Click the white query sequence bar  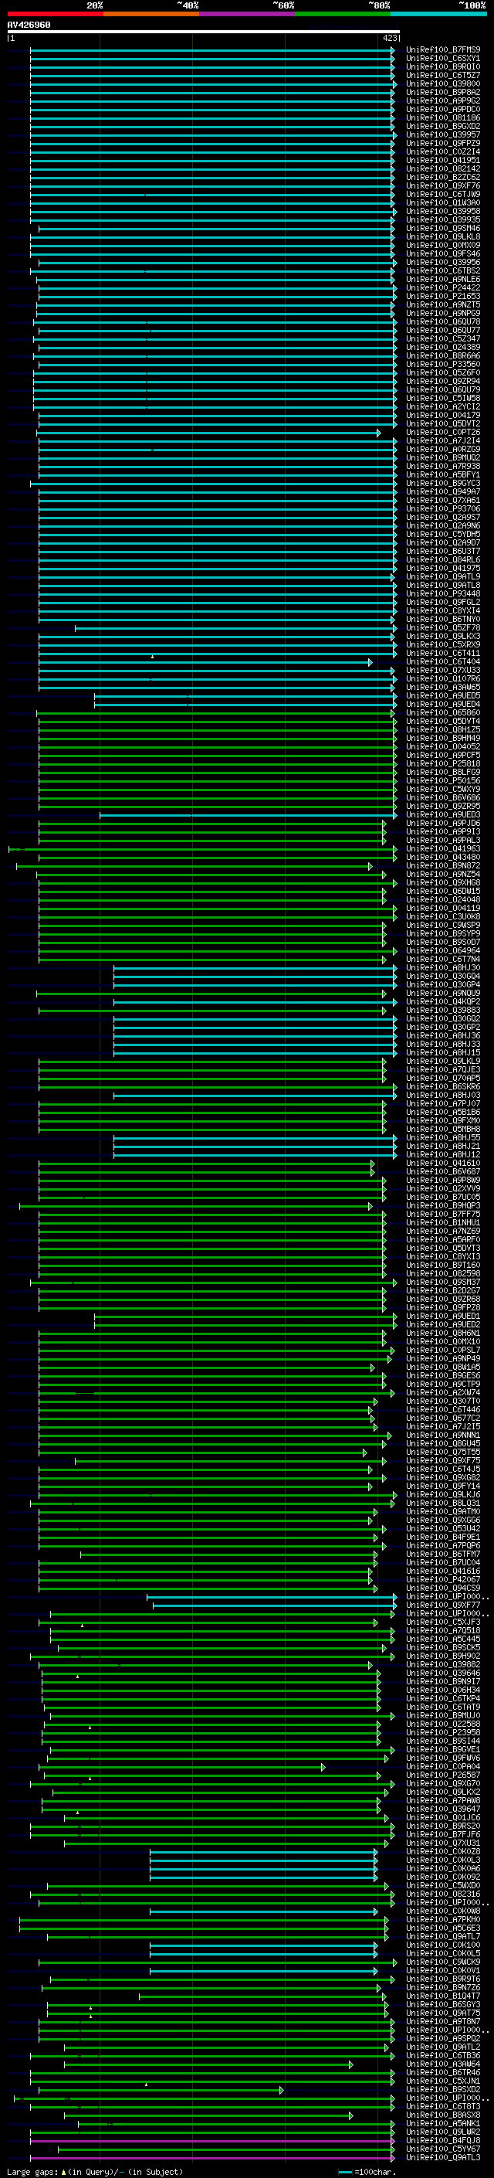click(x=204, y=32)
